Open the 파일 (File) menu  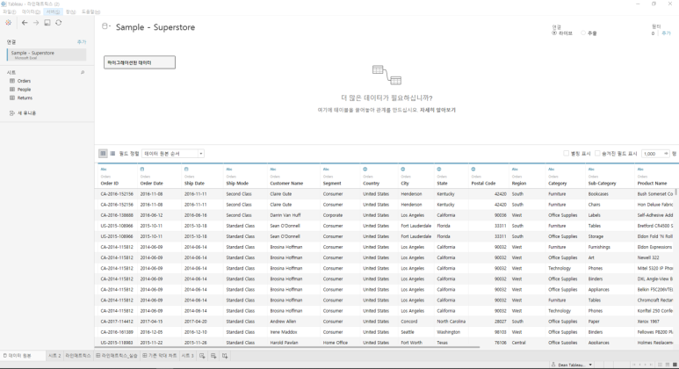point(10,11)
